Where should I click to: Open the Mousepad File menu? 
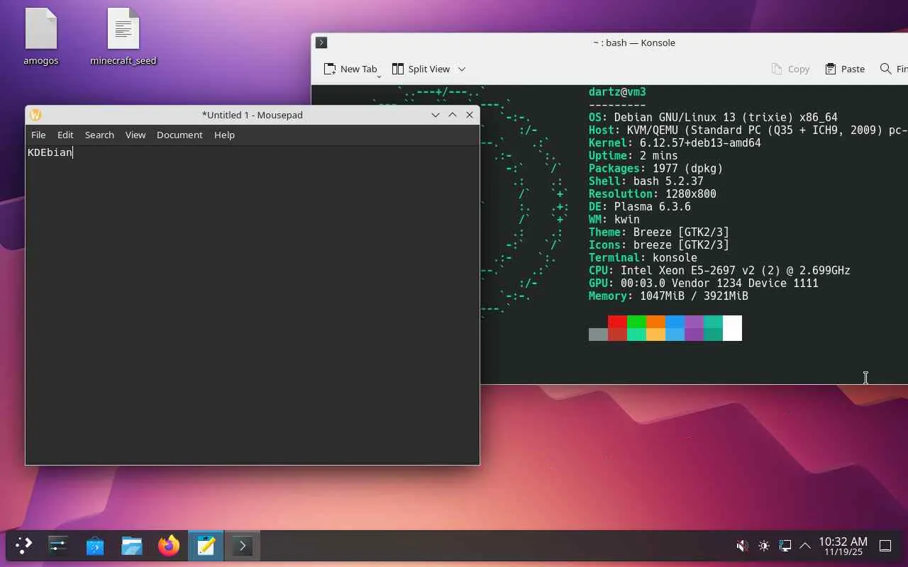38,135
